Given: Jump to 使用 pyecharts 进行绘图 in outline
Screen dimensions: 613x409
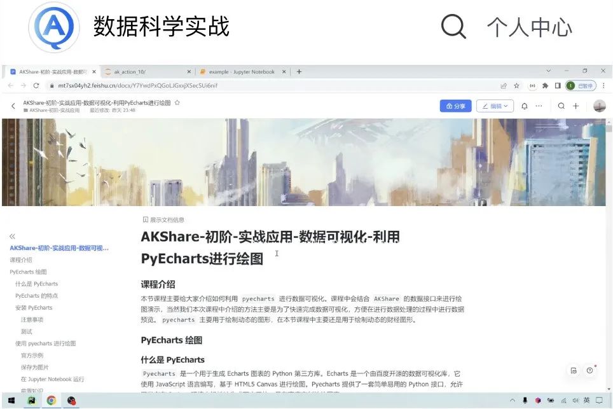Looking at the screenshot, I should 45,343.
